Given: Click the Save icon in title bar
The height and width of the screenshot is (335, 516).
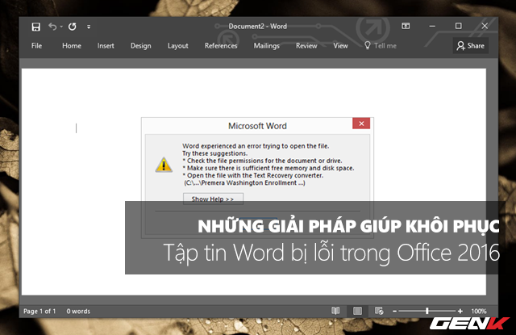Looking at the screenshot, I should (35, 27).
